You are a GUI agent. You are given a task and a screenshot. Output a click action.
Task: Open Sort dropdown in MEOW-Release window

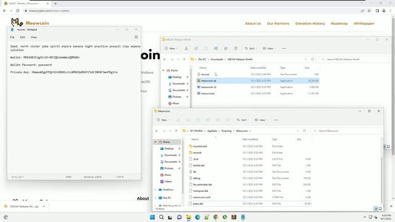pyautogui.click(x=251, y=48)
